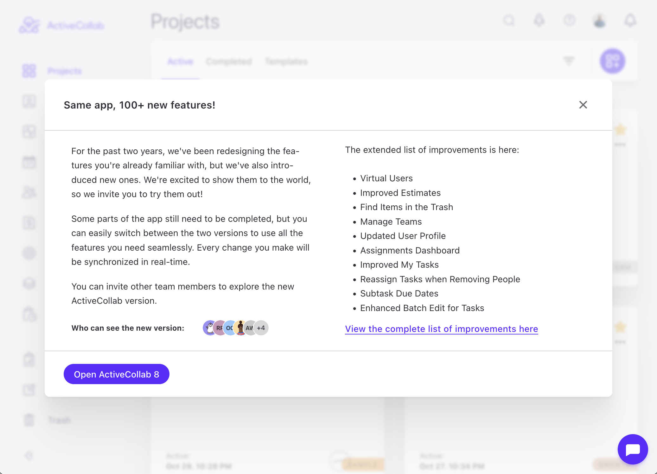This screenshot has width=657, height=474.
Task: Collapse the sidebar with the arrow icon
Action: coord(29,456)
